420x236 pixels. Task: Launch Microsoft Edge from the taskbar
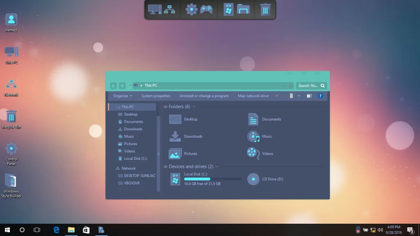pos(56,230)
